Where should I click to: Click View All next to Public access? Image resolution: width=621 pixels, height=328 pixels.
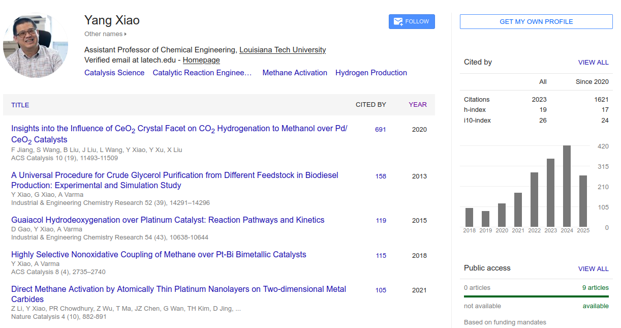[x=593, y=269]
